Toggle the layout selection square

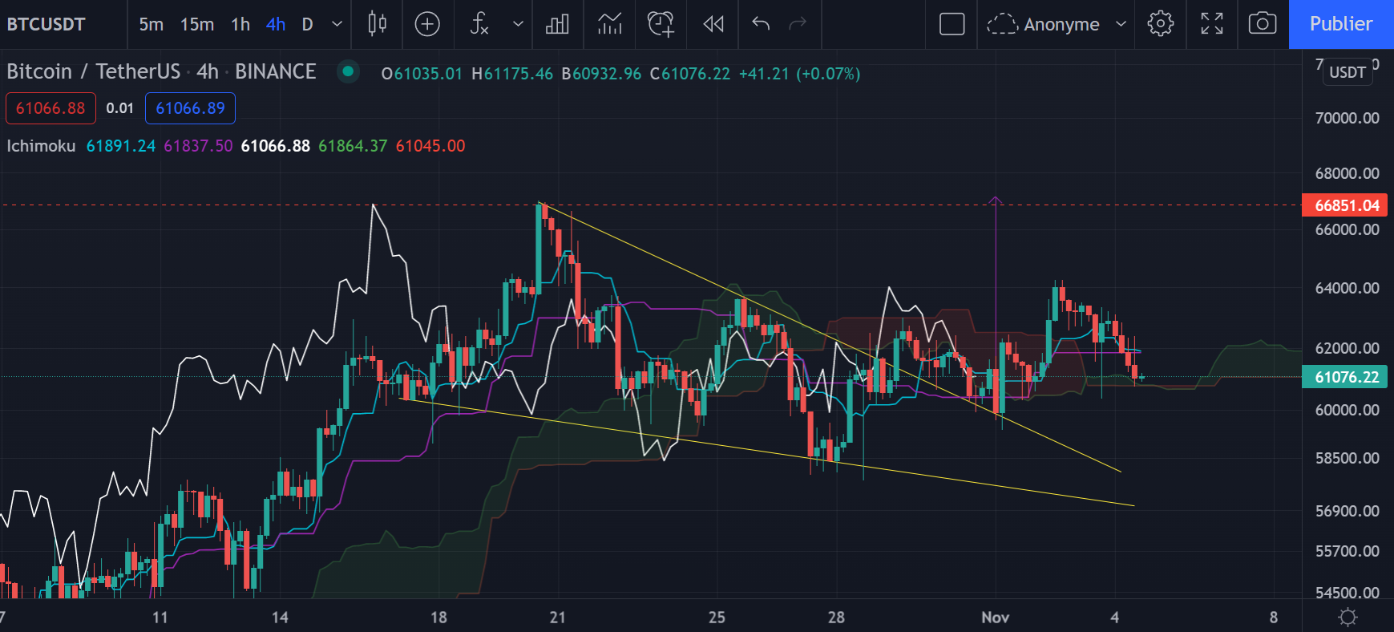pos(952,24)
